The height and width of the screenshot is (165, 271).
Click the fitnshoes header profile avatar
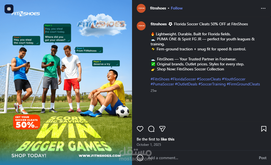click(141, 8)
